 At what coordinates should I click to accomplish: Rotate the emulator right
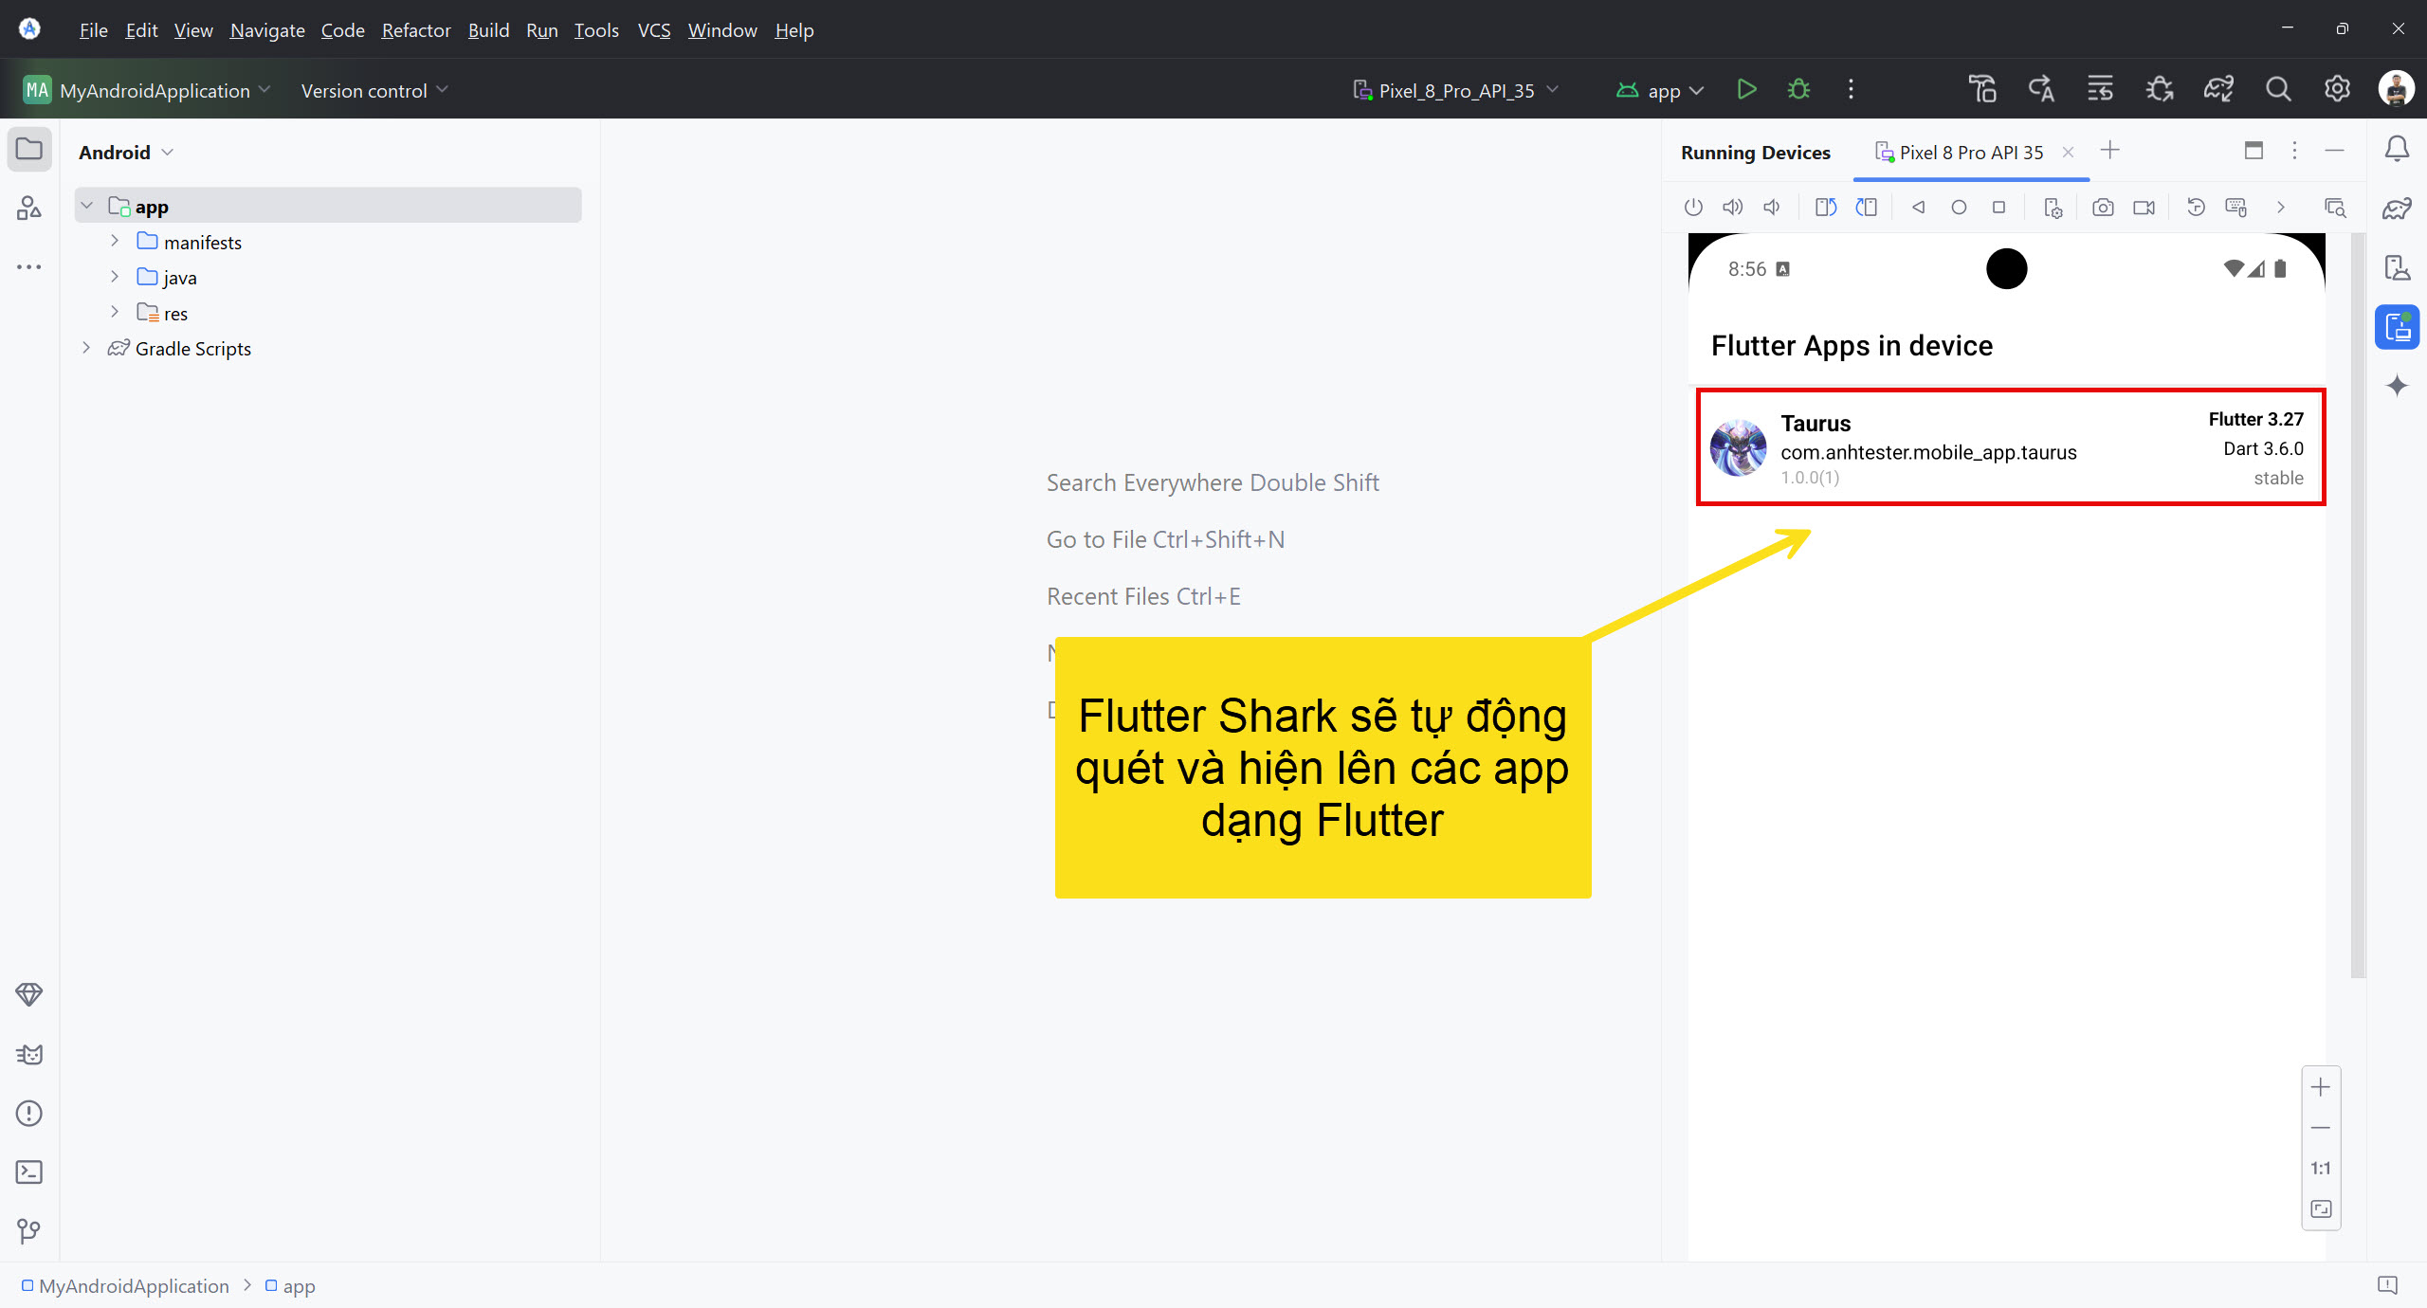pos(1867,208)
